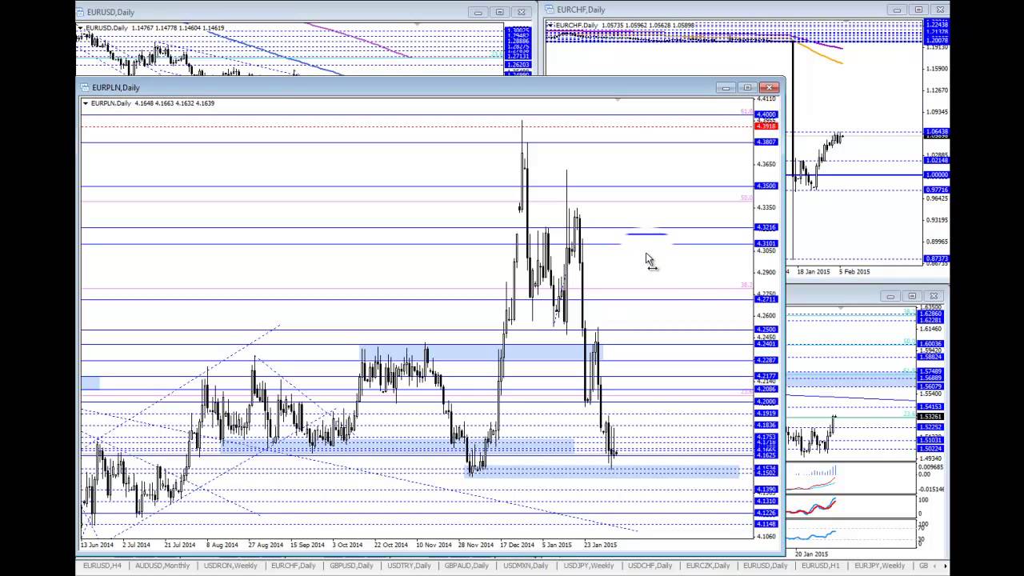Screen dimensions: 1024x576
Task: Go to the GBPAUD,Daily tab
Action: click(466, 566)
